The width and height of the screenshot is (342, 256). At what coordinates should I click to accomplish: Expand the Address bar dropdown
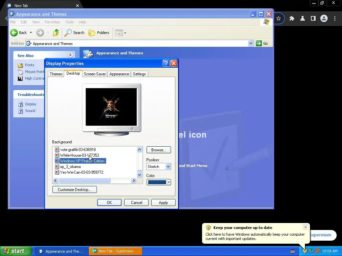pos(250,43)
